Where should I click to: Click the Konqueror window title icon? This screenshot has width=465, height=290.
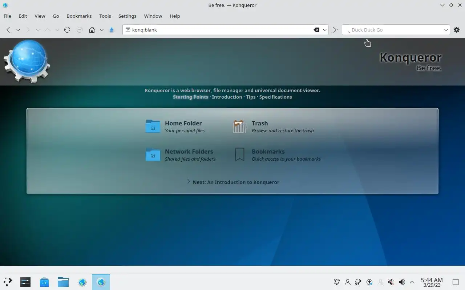click(5, 5)
